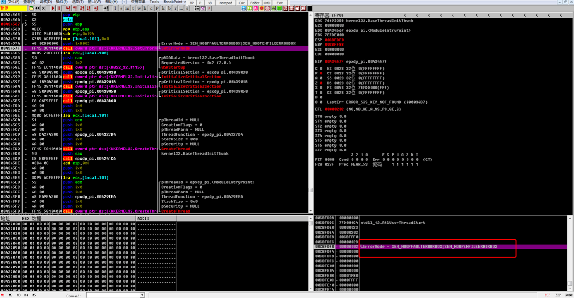Click the CMD shortcut button
The image size is (574, 298).
267,3
